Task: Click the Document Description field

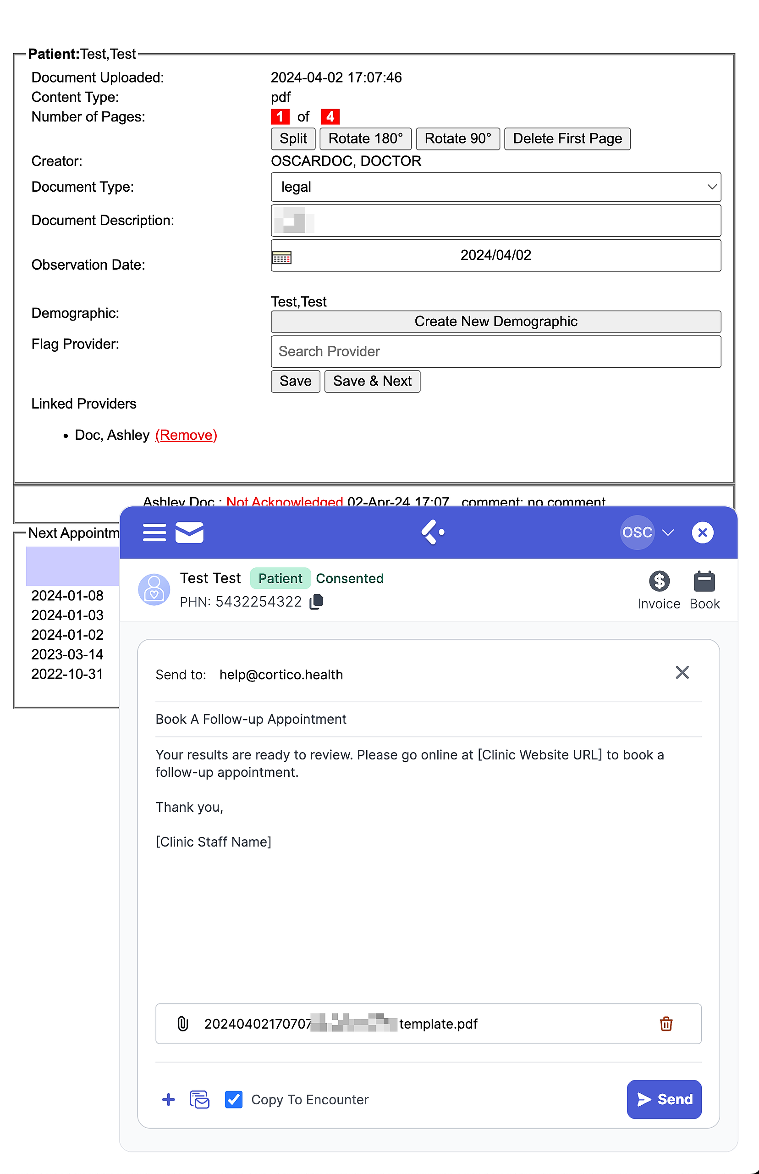Action: pyautogui.click(x=496, y=221)
